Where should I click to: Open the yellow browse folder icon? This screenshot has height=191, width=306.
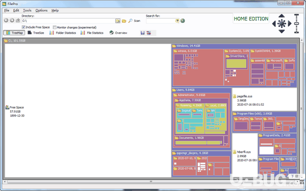point(124,21)
